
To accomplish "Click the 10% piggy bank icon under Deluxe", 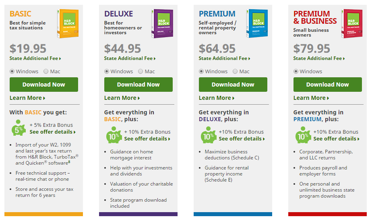I will click(114, 135).
